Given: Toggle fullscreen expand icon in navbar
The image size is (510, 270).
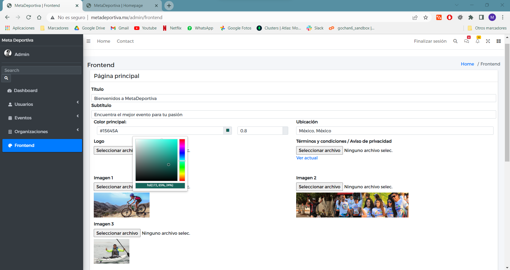Looking at the screenshot, I should click(488, 41).
